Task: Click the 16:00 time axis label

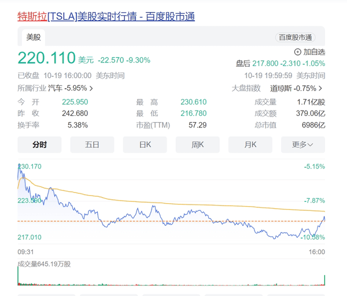Action: (x=317, y=251)
